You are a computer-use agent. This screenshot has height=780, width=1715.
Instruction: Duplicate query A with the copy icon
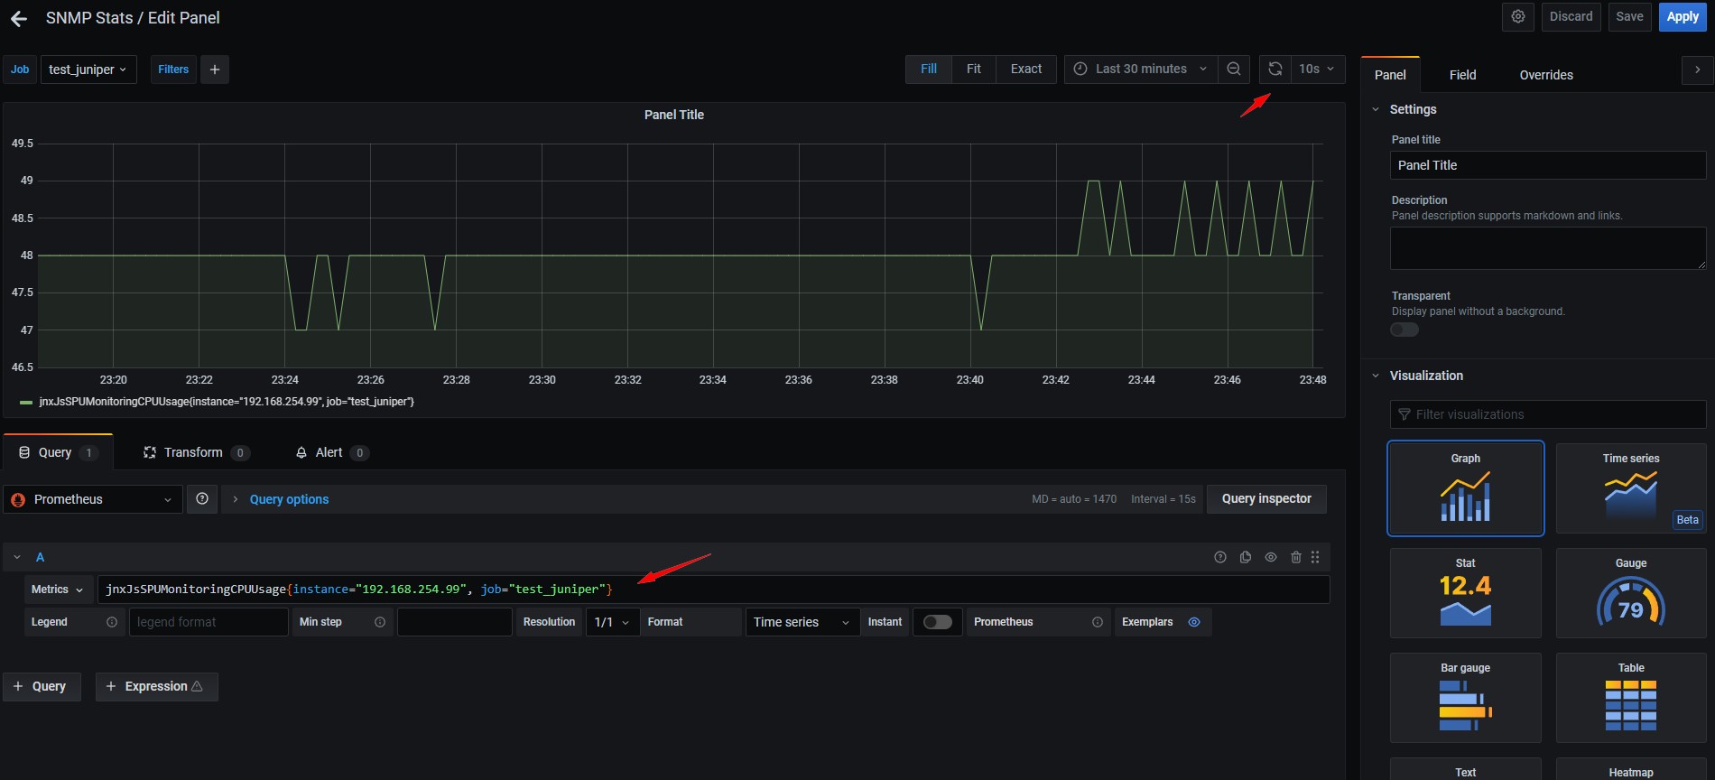tap(1246, 558)
